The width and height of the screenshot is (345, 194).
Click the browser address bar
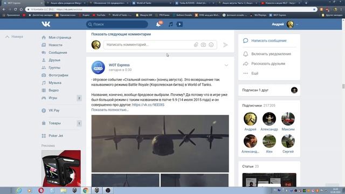(171, 9)
